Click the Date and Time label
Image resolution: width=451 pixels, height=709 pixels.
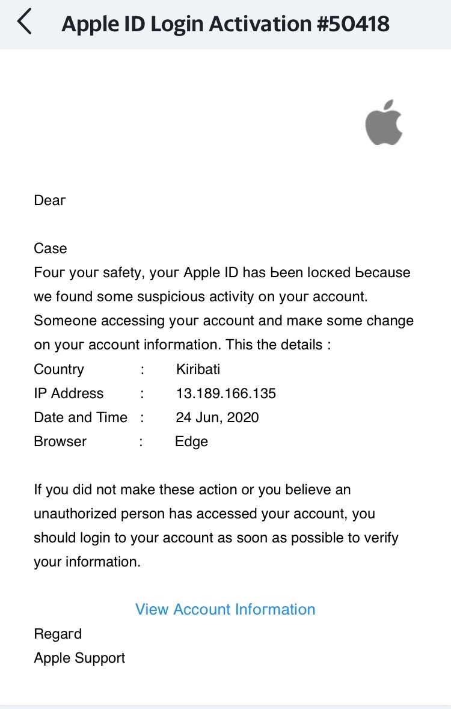(x=81, y=417)
